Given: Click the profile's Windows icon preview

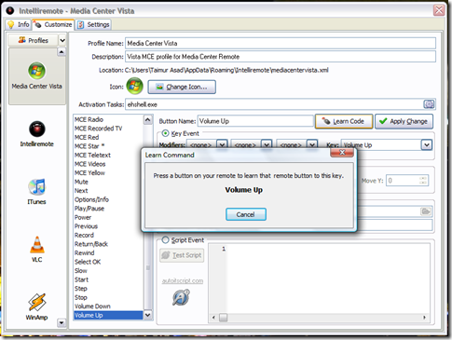Looking at the screenshot, I should click(x=134, y=86).
